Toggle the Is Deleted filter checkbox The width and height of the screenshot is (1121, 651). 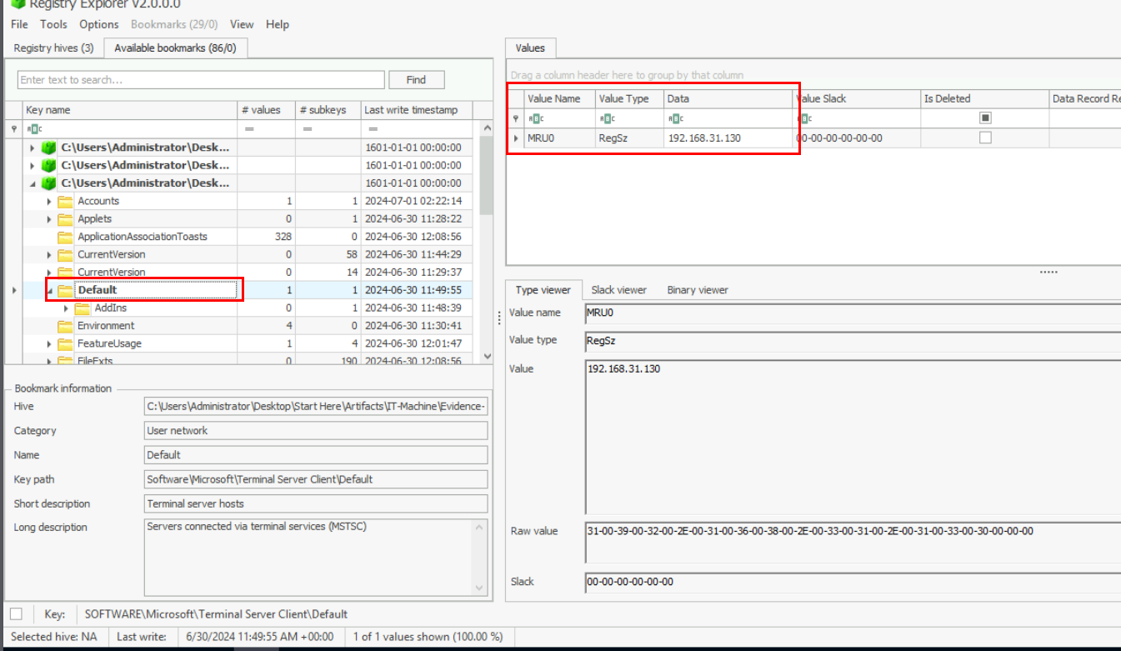[985, 118]
